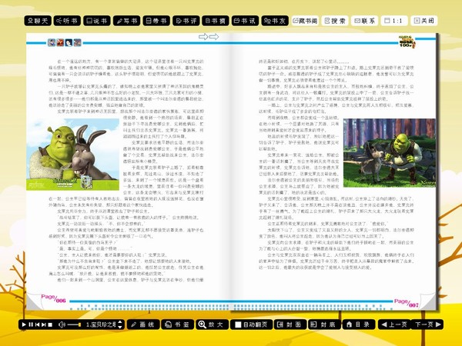
Task: Skip to the next audio track
Action: (x=44, y=324)
